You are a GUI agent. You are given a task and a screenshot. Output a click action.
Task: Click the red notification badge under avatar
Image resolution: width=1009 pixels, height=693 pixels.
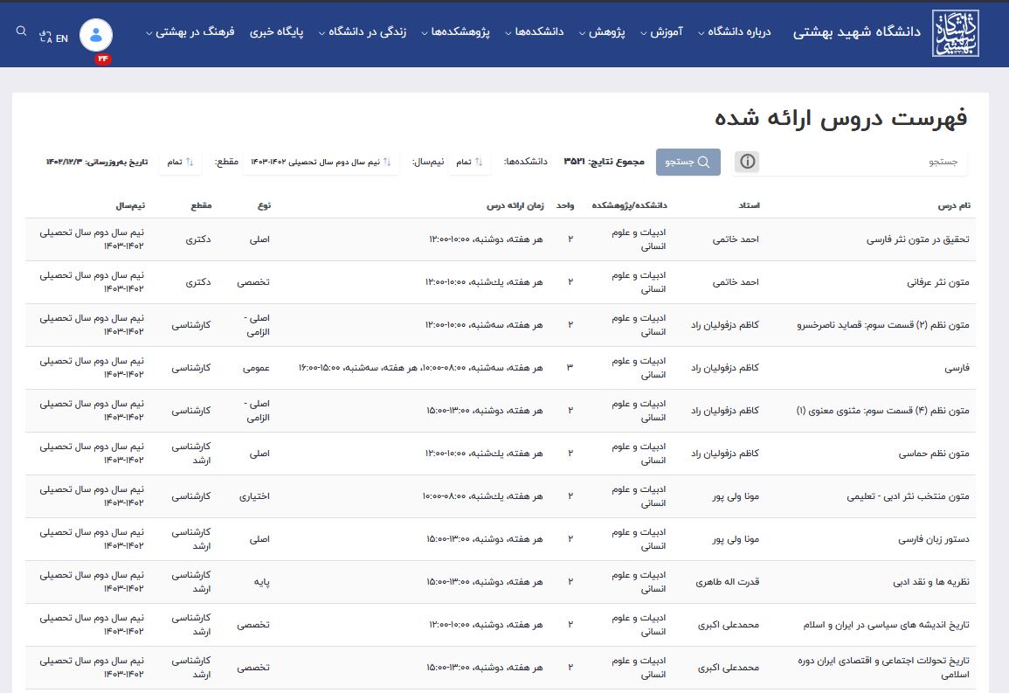pyautogui.click(x=103, y=59)
